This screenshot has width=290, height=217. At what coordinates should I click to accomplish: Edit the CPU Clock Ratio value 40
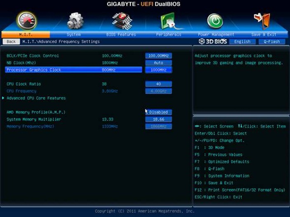[x=158, y=84]
